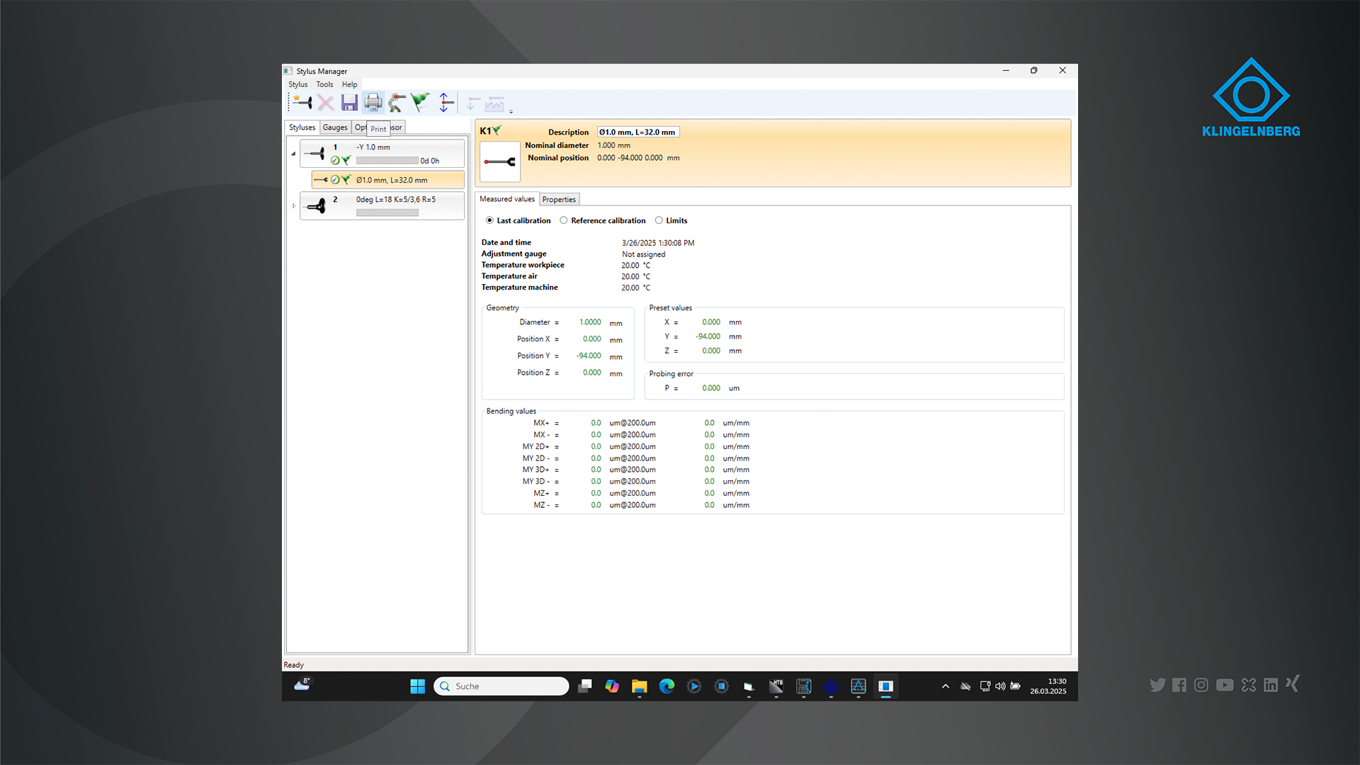Collapse stylus 1 tree node
Viewport: 1360px width, 765px height.
pos(293,154)
